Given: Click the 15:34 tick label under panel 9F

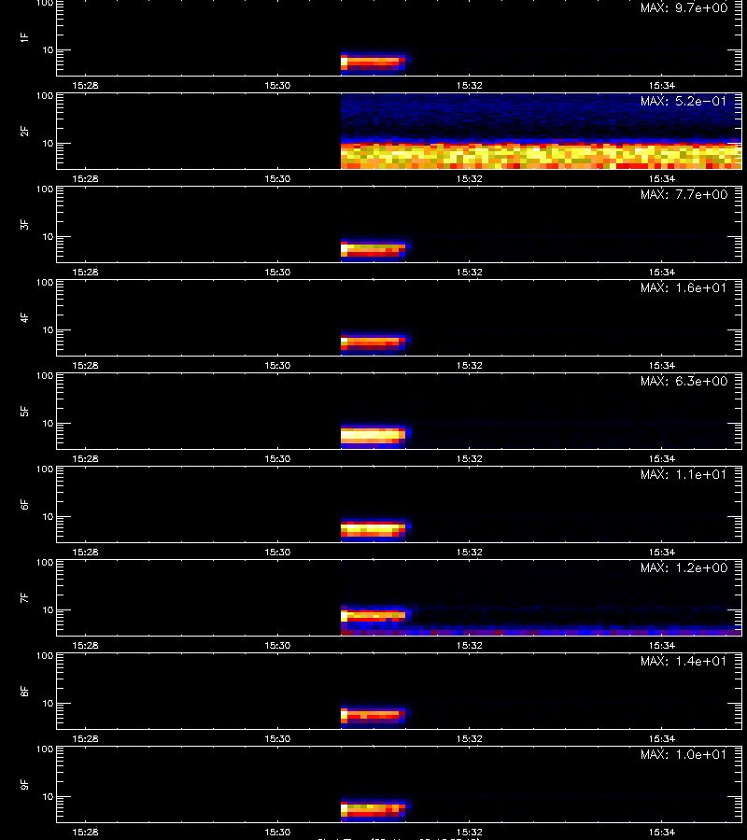Looking at the screenshot, I should tap(662, 832).
